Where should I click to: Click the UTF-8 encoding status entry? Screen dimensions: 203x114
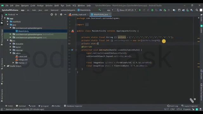tap(179, 109)
